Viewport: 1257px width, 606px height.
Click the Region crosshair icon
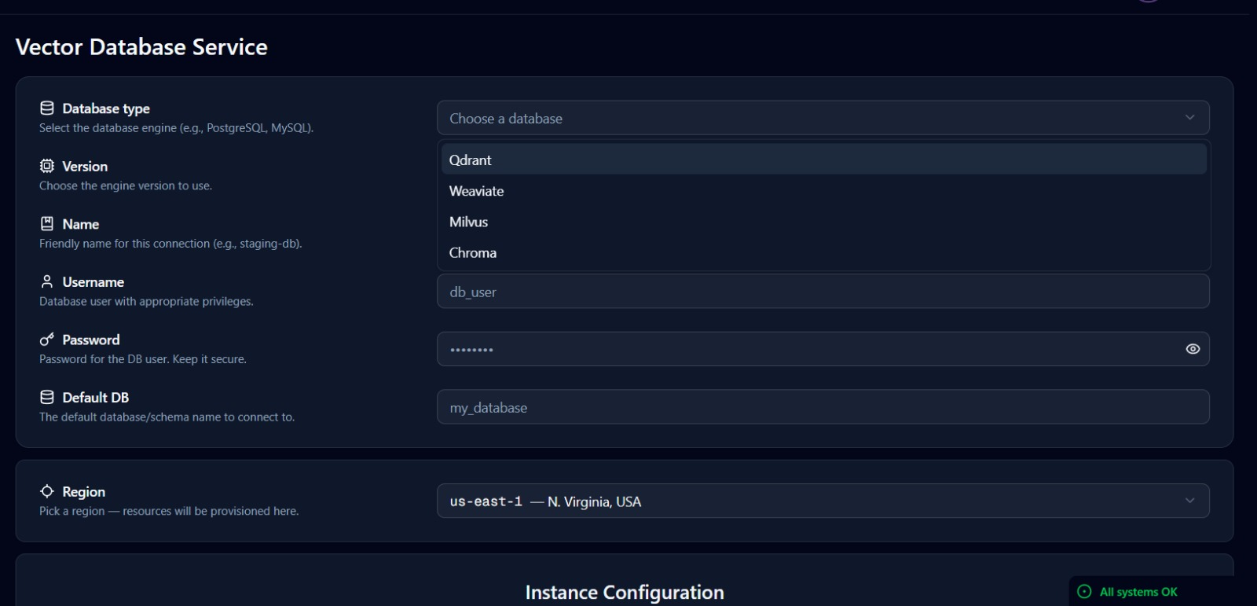(47, 491)
